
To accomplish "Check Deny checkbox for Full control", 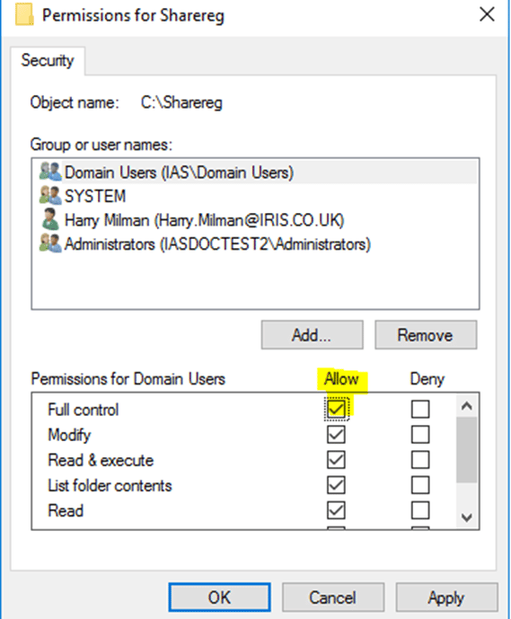I will [420, 409].
